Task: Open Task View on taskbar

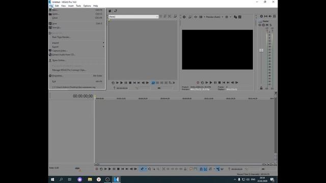Action: (69, 179)
